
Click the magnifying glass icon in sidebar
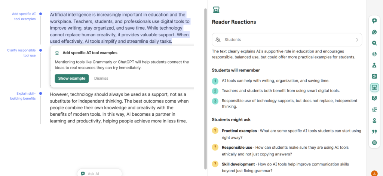pyautogui.click(x=374, y=43)
